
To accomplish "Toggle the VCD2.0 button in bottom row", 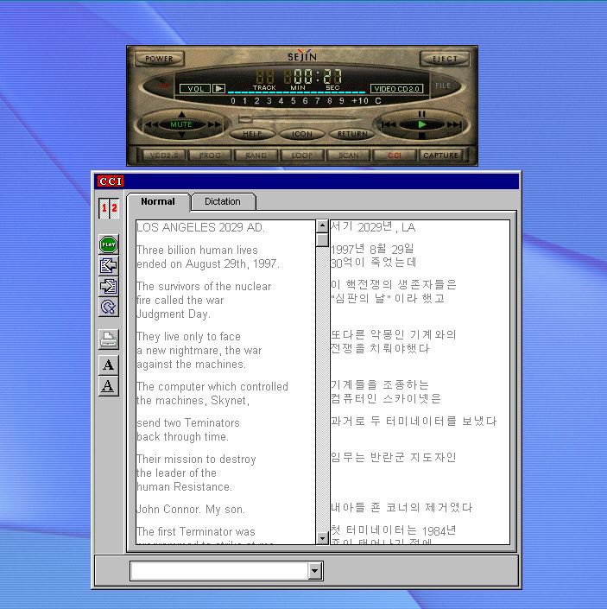I will coord(163,155).
